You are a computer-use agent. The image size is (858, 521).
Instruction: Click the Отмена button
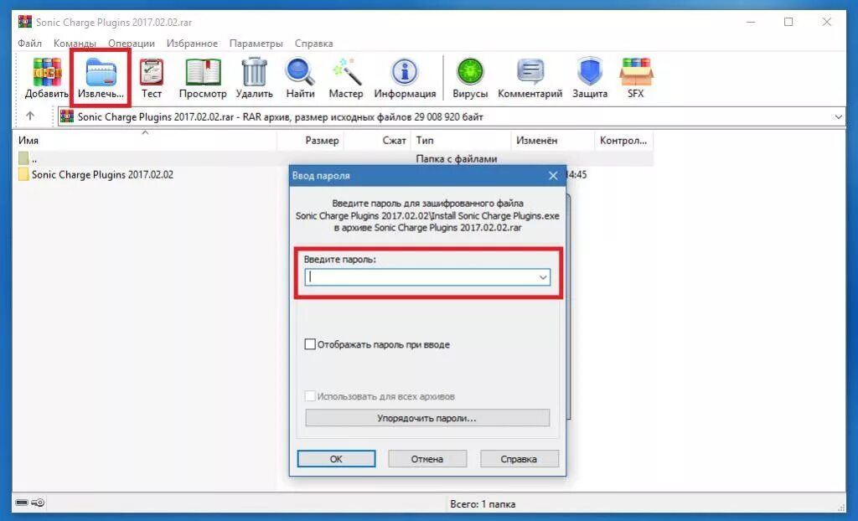click(x=427, y=459)
